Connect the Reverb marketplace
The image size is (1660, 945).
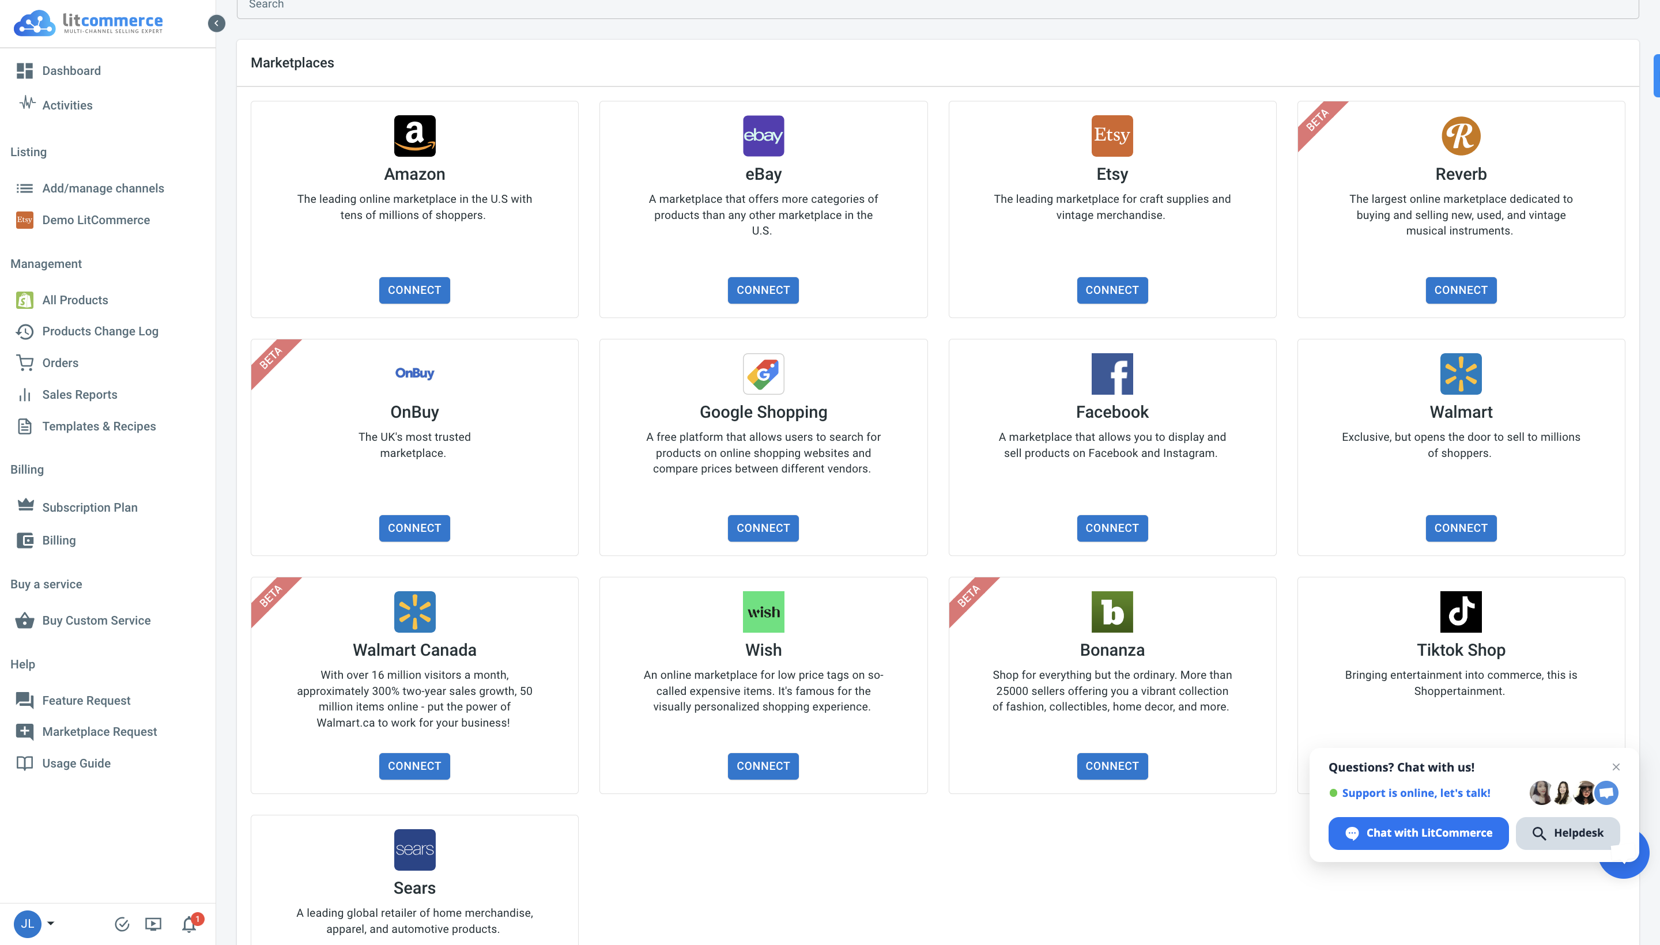pyautogui.click(x=1461, y=290)
